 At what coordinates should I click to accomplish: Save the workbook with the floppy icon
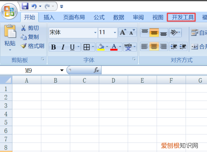click(25, 6)
